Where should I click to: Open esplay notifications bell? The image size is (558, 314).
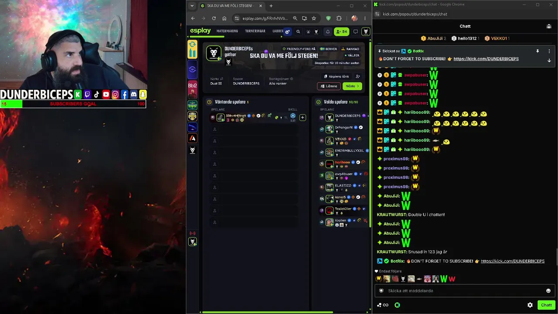[328, 31]
